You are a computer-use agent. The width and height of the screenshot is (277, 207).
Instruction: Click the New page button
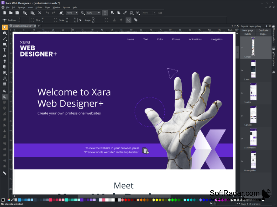pos(248,30)
